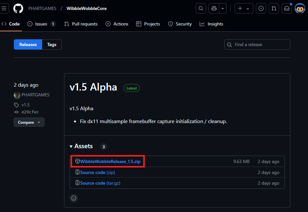The image size is (308, 212).
Task: Open the issues circle icon in header
Action: click(x=261, y=8)
